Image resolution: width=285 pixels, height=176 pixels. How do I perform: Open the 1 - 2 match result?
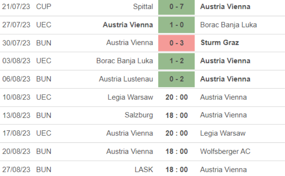pos(176,61)
